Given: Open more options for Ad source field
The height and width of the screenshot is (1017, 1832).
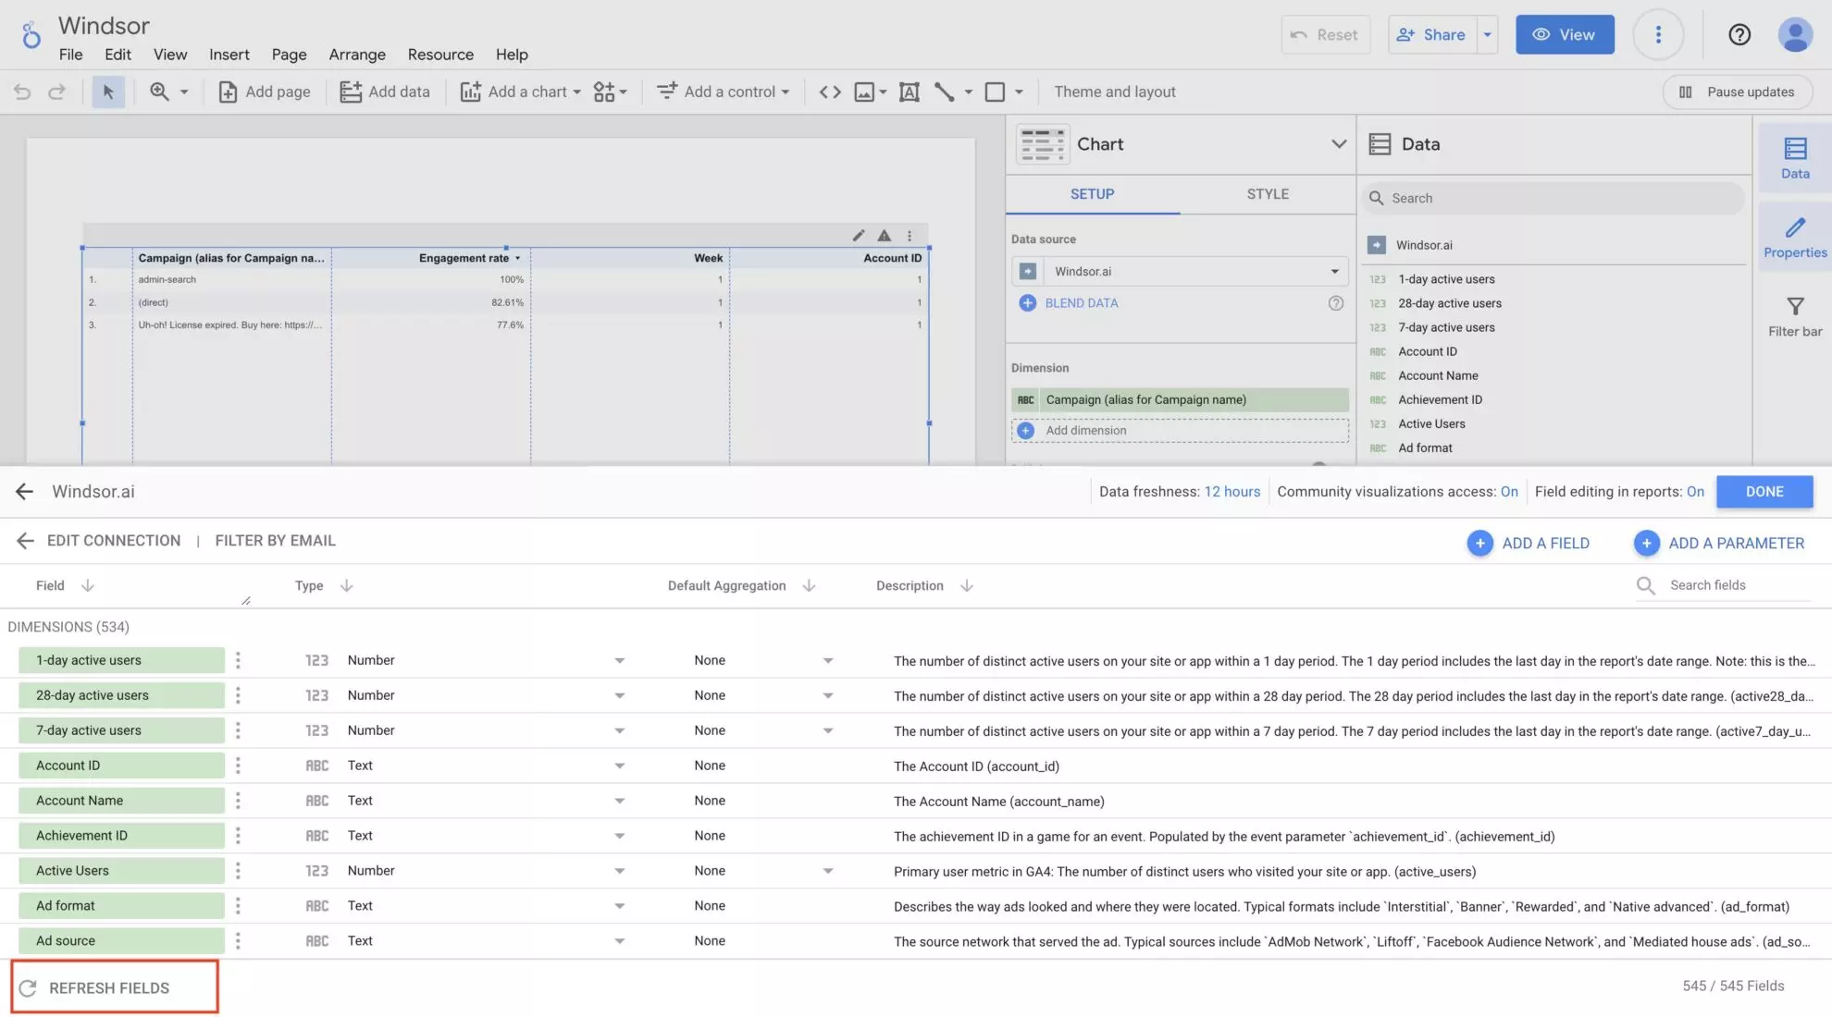Looking at the screenshot, I should pyautogui.click(x=238, y=940).
